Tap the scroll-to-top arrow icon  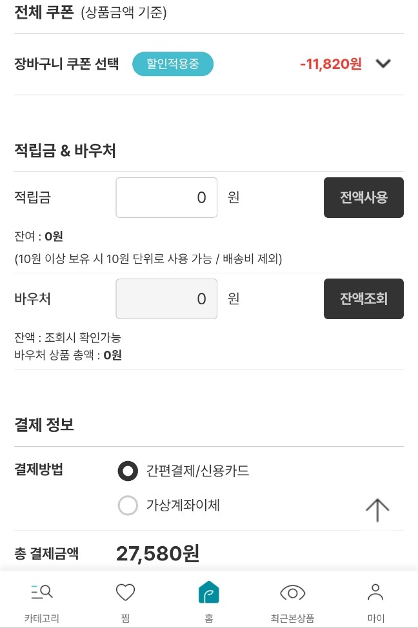[377, 510]
